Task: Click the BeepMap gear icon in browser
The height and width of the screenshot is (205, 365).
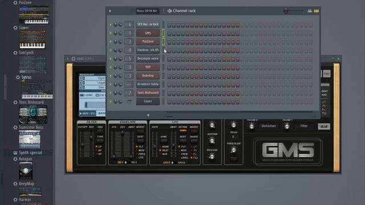Action: (x=15, y=184)
